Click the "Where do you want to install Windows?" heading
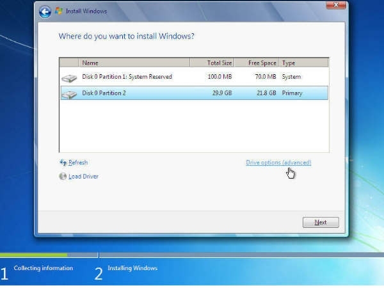This screenshot has width=384, height=288. coord(126,36)
